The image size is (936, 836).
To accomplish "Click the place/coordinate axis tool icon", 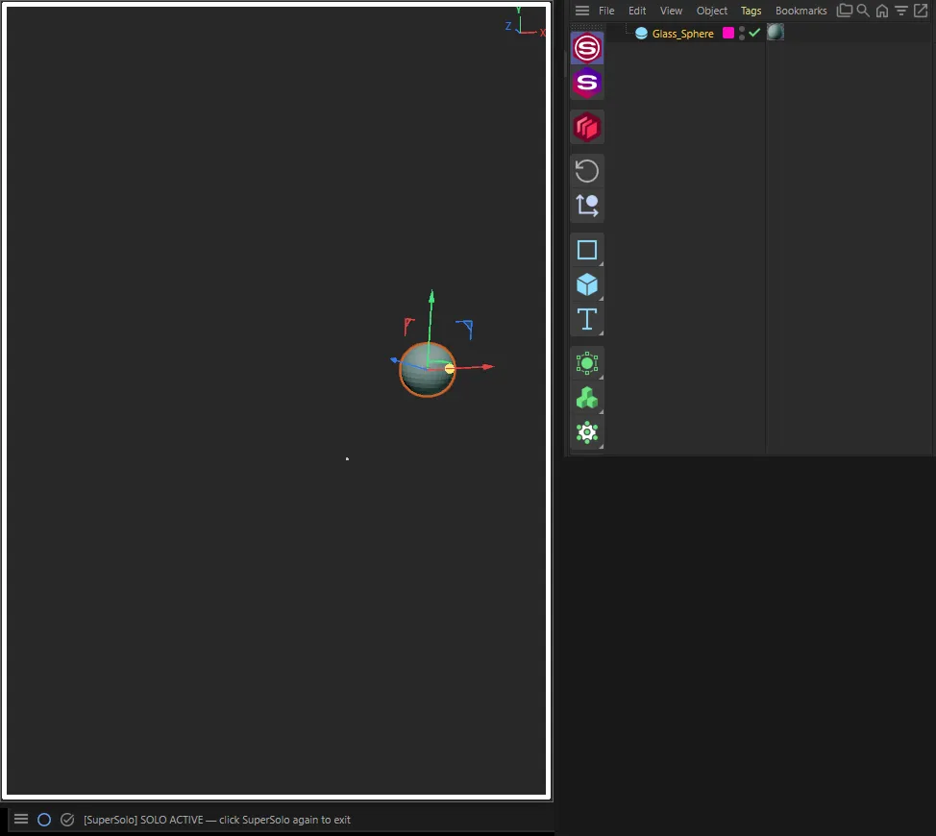I will click(x=587, y=206).
